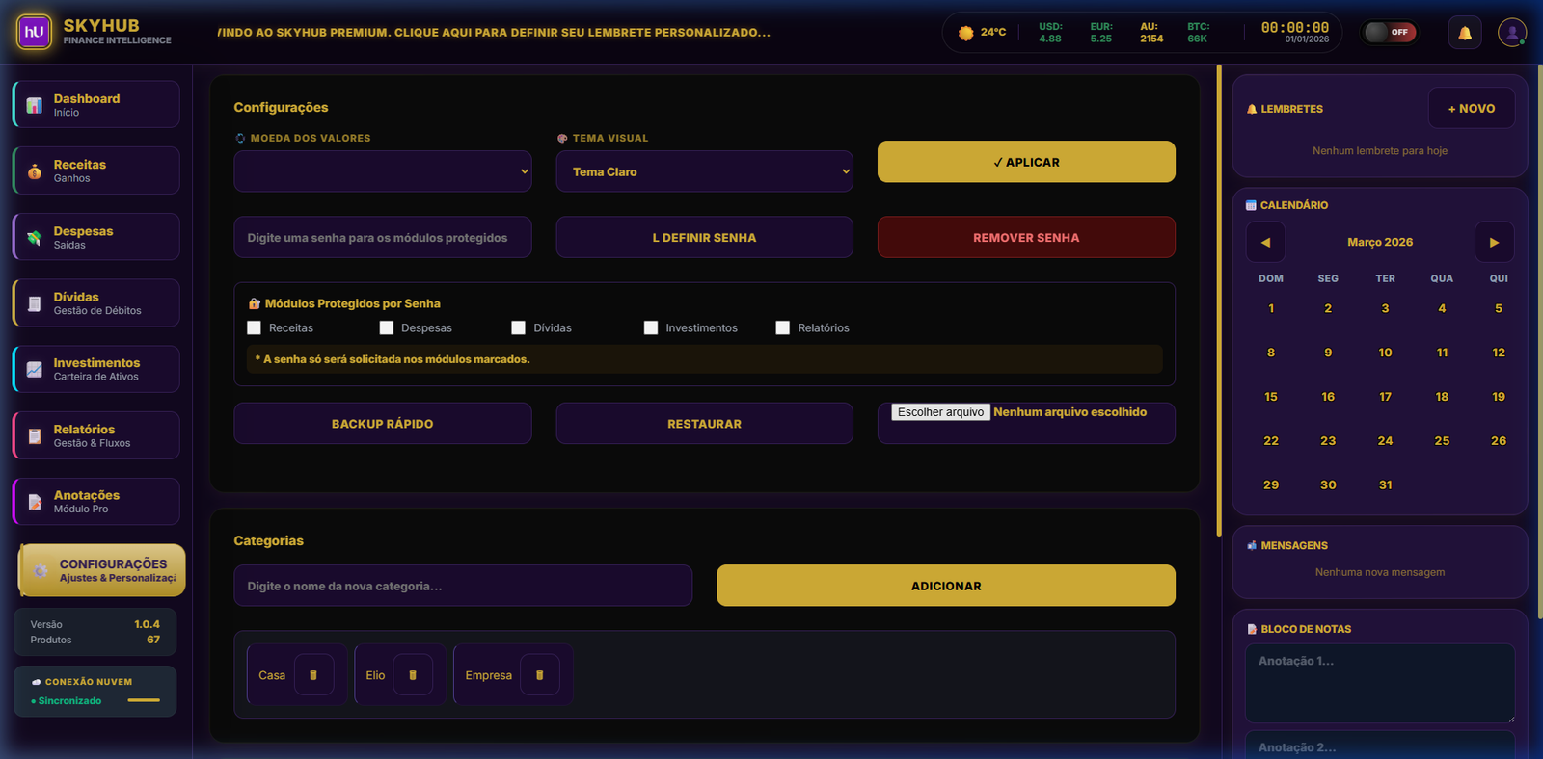The image size is (1543, 759).
Task: Open the user profile avatar
Action: point(1511,33)
